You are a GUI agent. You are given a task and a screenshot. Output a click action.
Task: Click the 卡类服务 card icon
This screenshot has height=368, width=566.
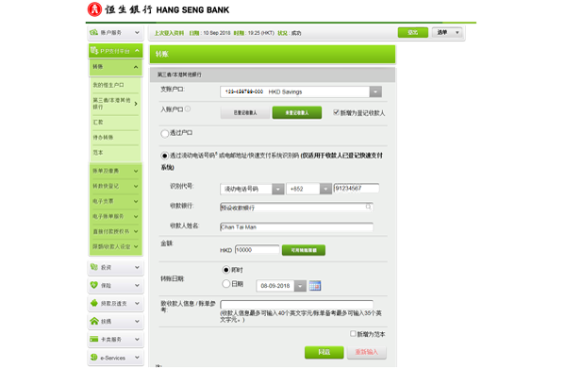point(93,339)
